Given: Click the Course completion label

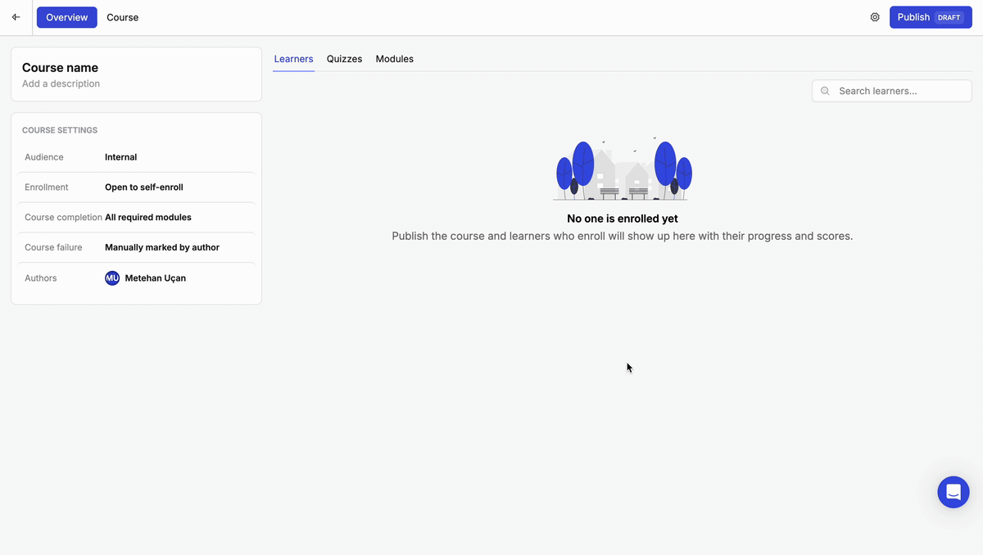Looking at the screenshot, I should coord(63,218).
